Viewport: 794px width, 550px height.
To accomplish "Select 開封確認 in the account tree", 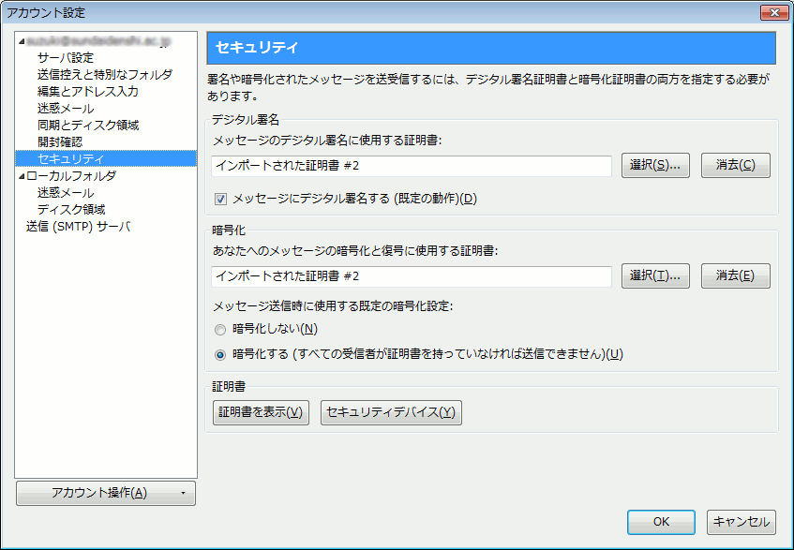I will 60,142.
